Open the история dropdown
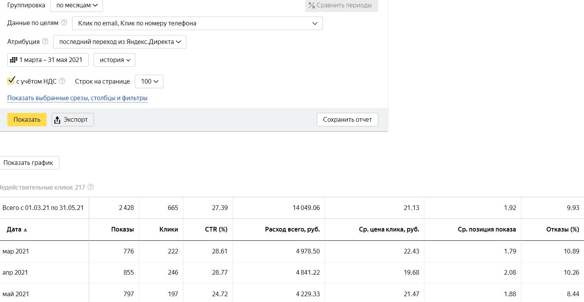Image resolution: width=584 pixels, height=302 pixels. (114, 60)
